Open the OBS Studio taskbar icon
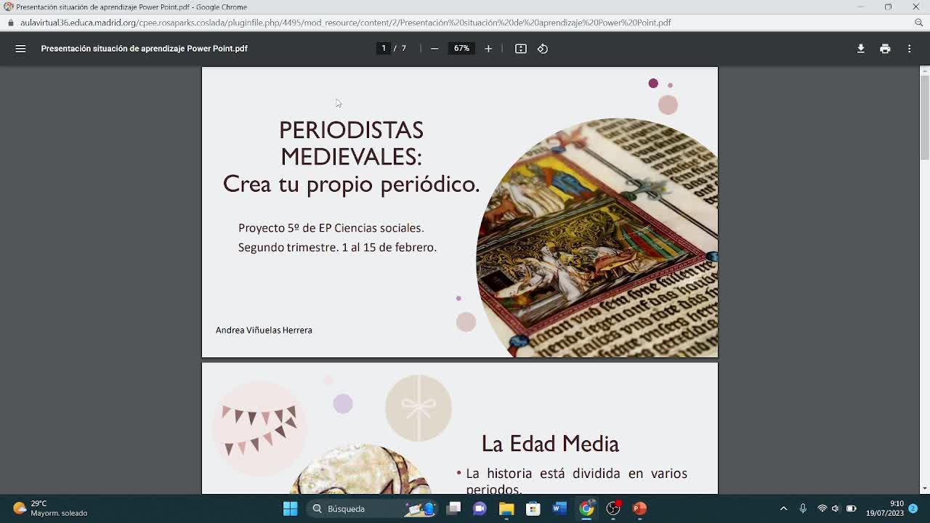Image resolution: width=930 pixels, height=523 pixels. [x=613, y=508]
